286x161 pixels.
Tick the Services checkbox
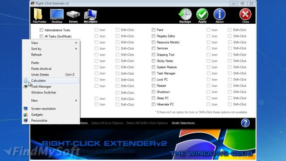pyautogui.click(x=153, y=48)
